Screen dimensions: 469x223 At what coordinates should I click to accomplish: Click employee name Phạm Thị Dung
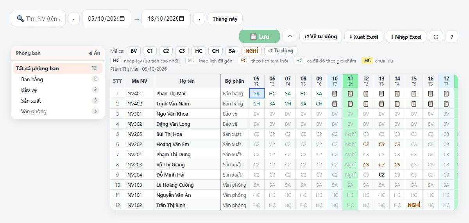[174, 155]
